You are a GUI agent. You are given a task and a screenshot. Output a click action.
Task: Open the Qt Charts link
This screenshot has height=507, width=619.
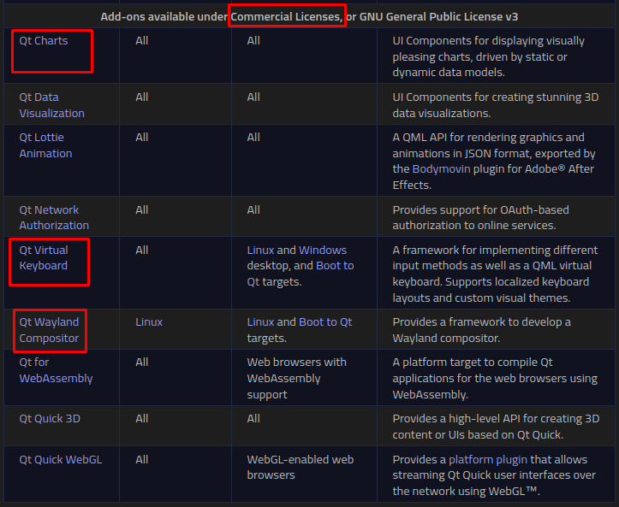(44, 40)
